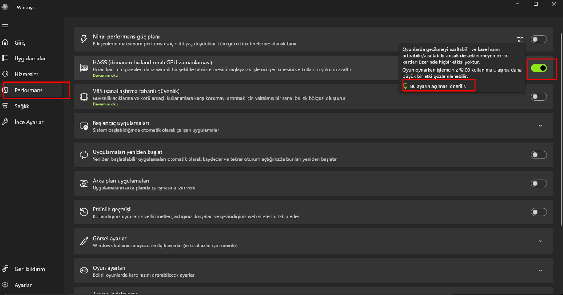This screenshot has width=563, height=295.
Task: Click the Görsel ayarlar brush icon
Action: (84, 241)
